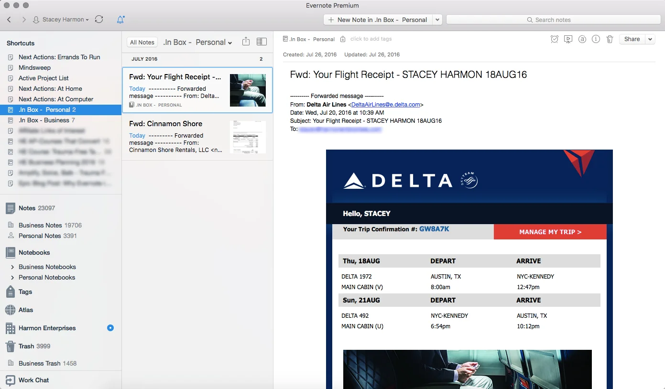Open the Active Project List shortcut
665x389 pixels.
(44, 78)
